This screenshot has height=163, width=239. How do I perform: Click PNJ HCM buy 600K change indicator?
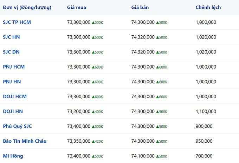(x=98, y=67)
